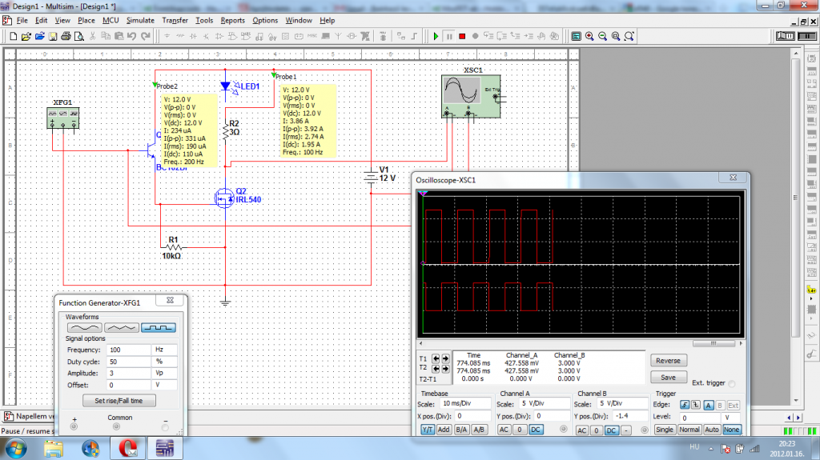The height and width of the screenshot is (460, 820).
Task: Click the green Run simulation button
Action: pos(436,36)
